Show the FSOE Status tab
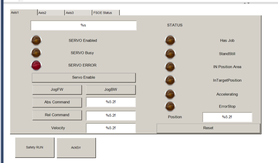The image size is (278, 163). coord(105,13)
